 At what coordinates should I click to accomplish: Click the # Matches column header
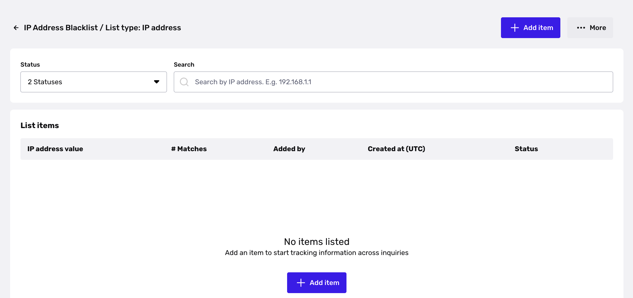pos(189,149)
